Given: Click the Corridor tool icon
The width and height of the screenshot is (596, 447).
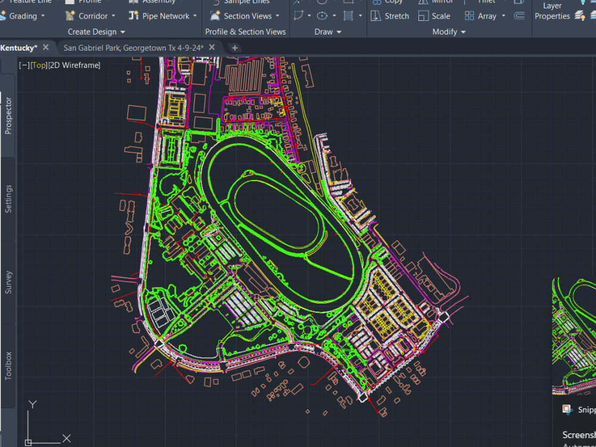Looking at the screenshot, I should click(x=70, y=15).
